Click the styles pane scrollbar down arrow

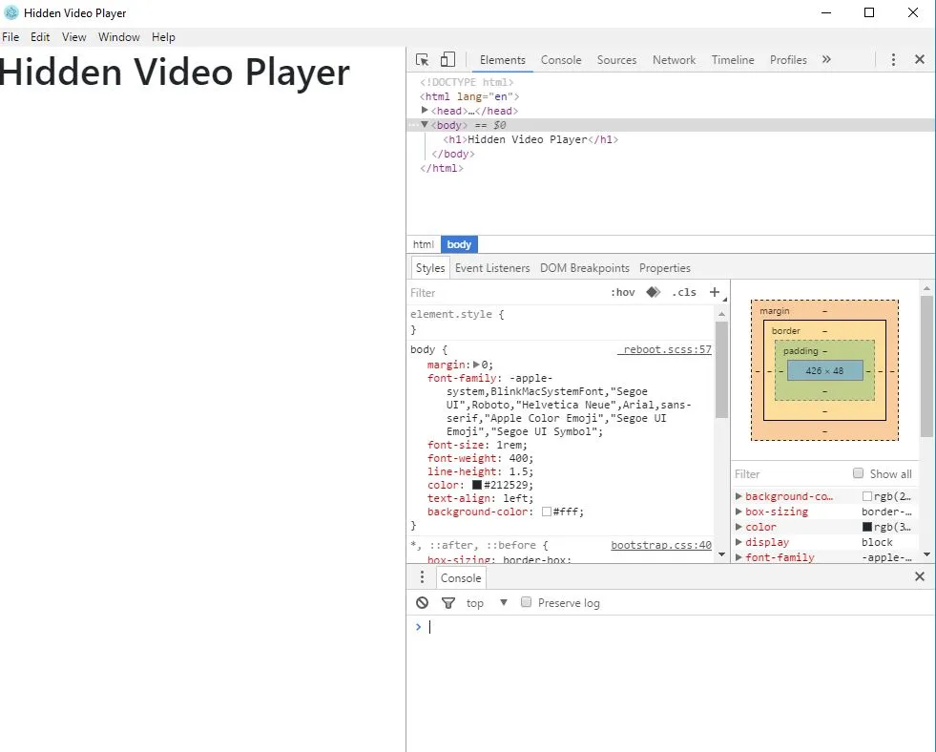point(721,554)
